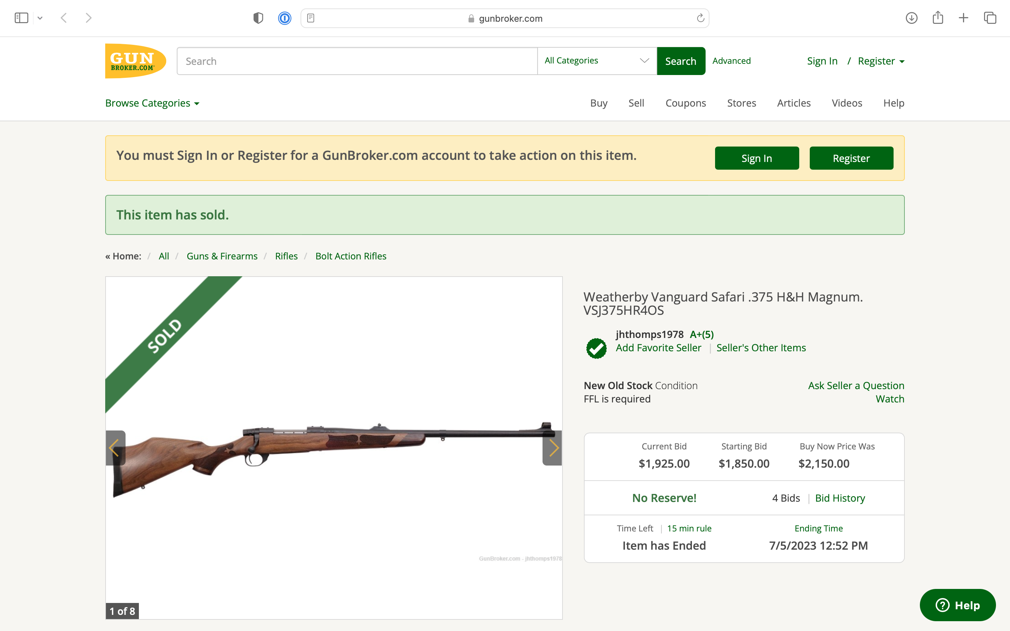
Task: Reload the page
Action: pos(700,18)
